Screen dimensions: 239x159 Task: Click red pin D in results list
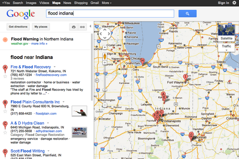click(5, 153)
